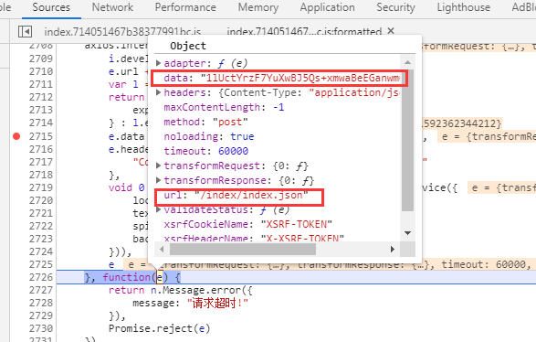Screen dimensions: 536x342
Task: Expand the transformRequest property
Action: tap(158, 166)
